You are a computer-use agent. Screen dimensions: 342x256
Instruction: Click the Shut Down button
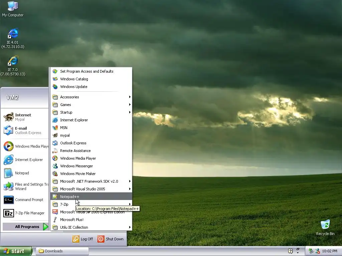click(x=110, y=239)
